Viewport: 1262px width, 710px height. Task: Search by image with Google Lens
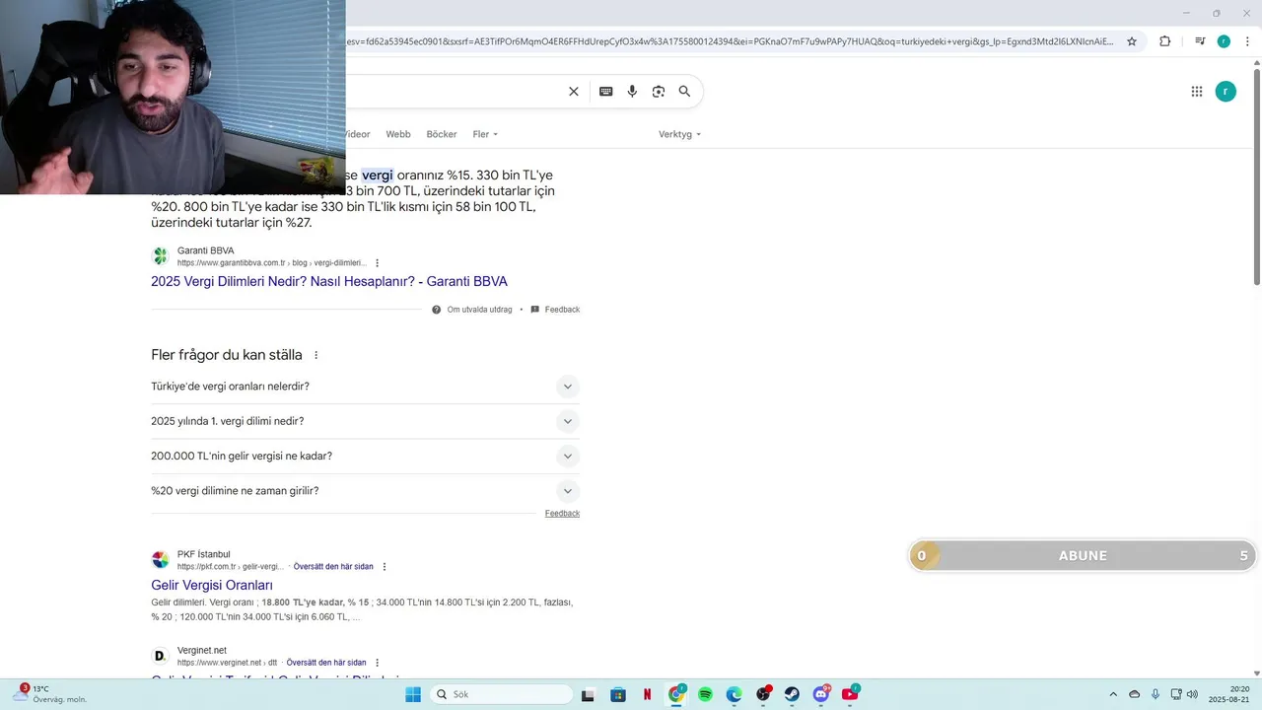pyautogui.click(x=659, y=92)
